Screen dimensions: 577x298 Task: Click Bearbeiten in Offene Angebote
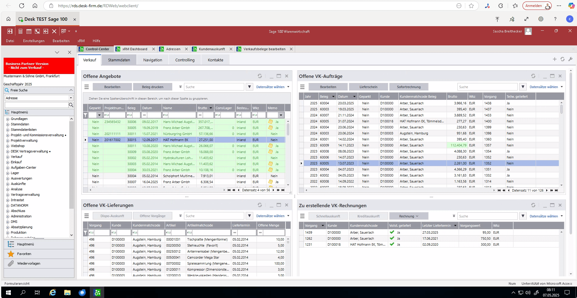tap(112, 87)
